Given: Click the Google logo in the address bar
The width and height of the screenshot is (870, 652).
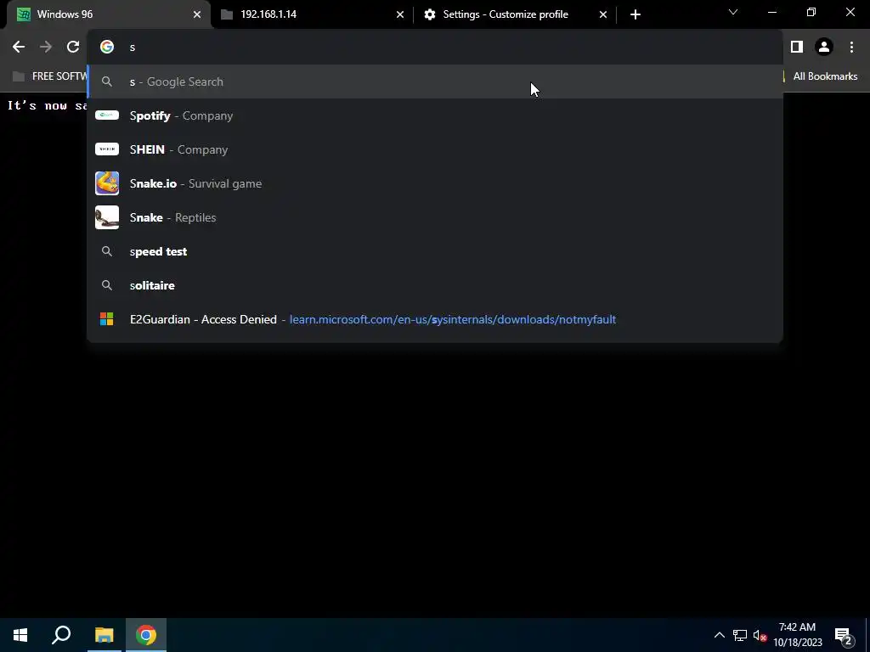Looking at the screenshot, I should [107, 48].
